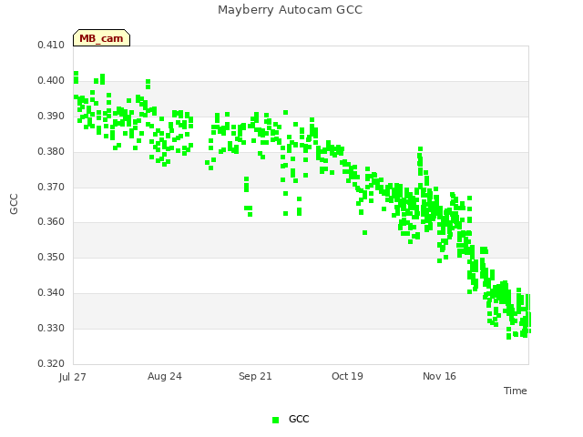Image resolution: width=583 pixels, height=437 pixels.
Task: Click the vertical GCC axis title
Action: tap(15, 204)
